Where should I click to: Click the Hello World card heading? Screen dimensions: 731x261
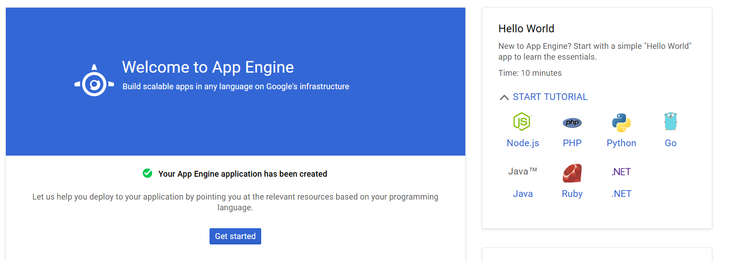526,29
